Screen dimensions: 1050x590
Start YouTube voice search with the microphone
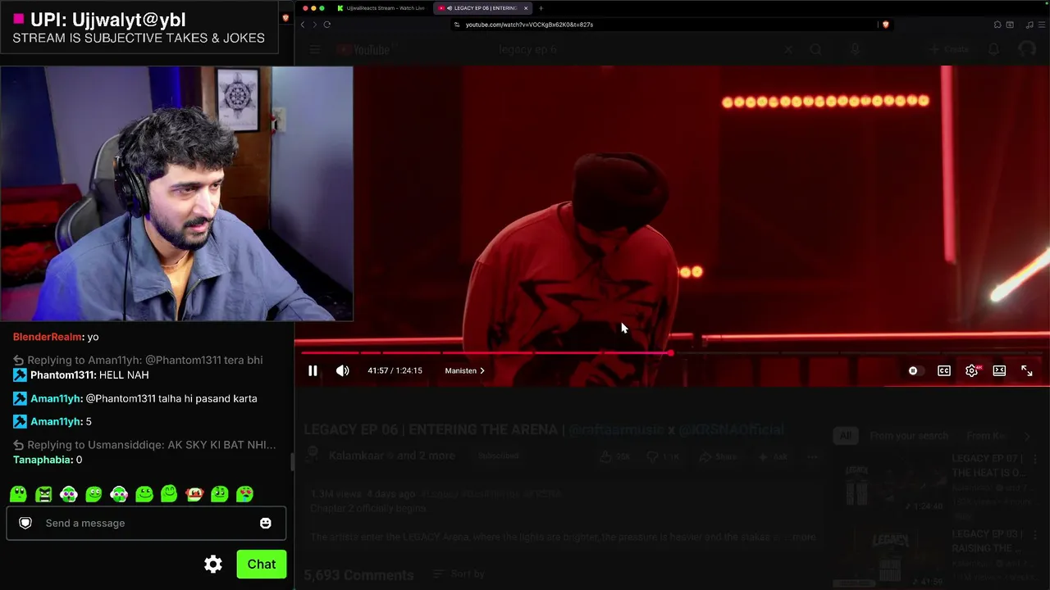(x=855, y=50)
